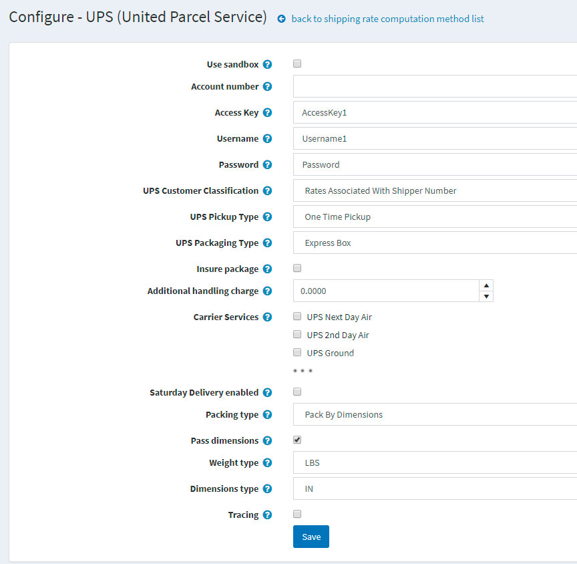577x564 pixels.
Task: Open help for Account number field
Action: [x=267, y=86]
